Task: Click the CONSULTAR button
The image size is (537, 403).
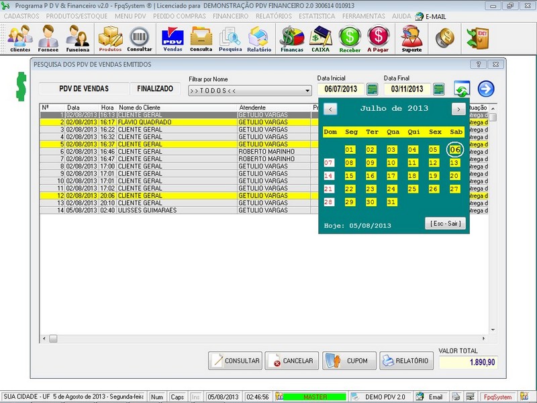Action: coord(236,361)
